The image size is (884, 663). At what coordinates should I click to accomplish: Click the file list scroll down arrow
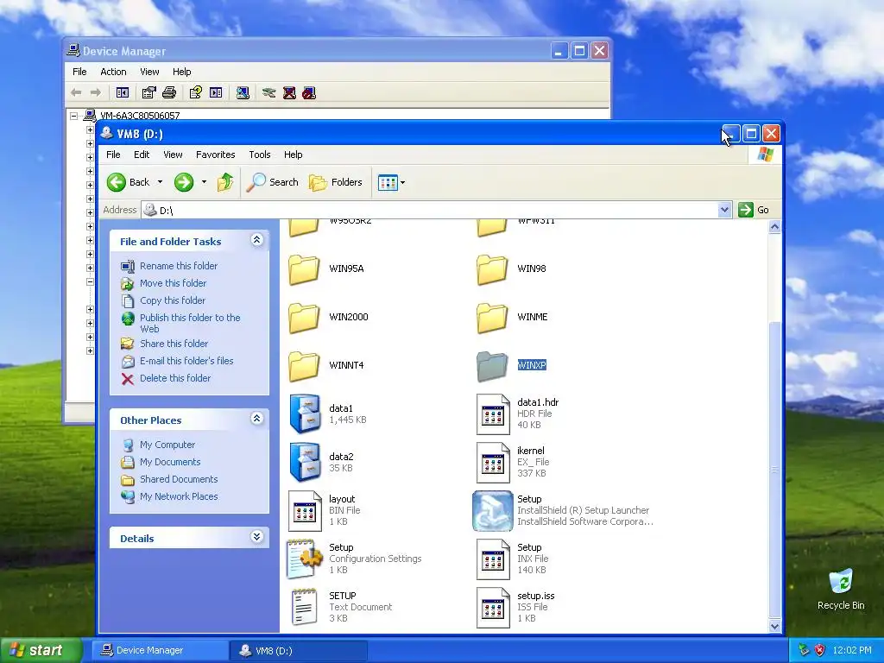pyautogui.click(x=774, y=626)
